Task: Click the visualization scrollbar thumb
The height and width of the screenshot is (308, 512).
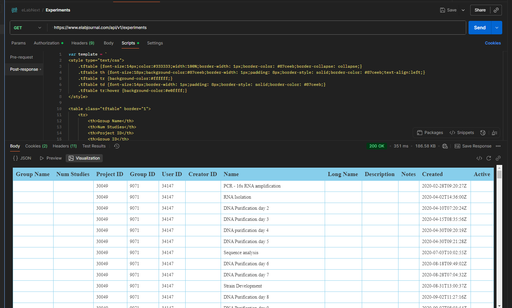Action: 500,174
